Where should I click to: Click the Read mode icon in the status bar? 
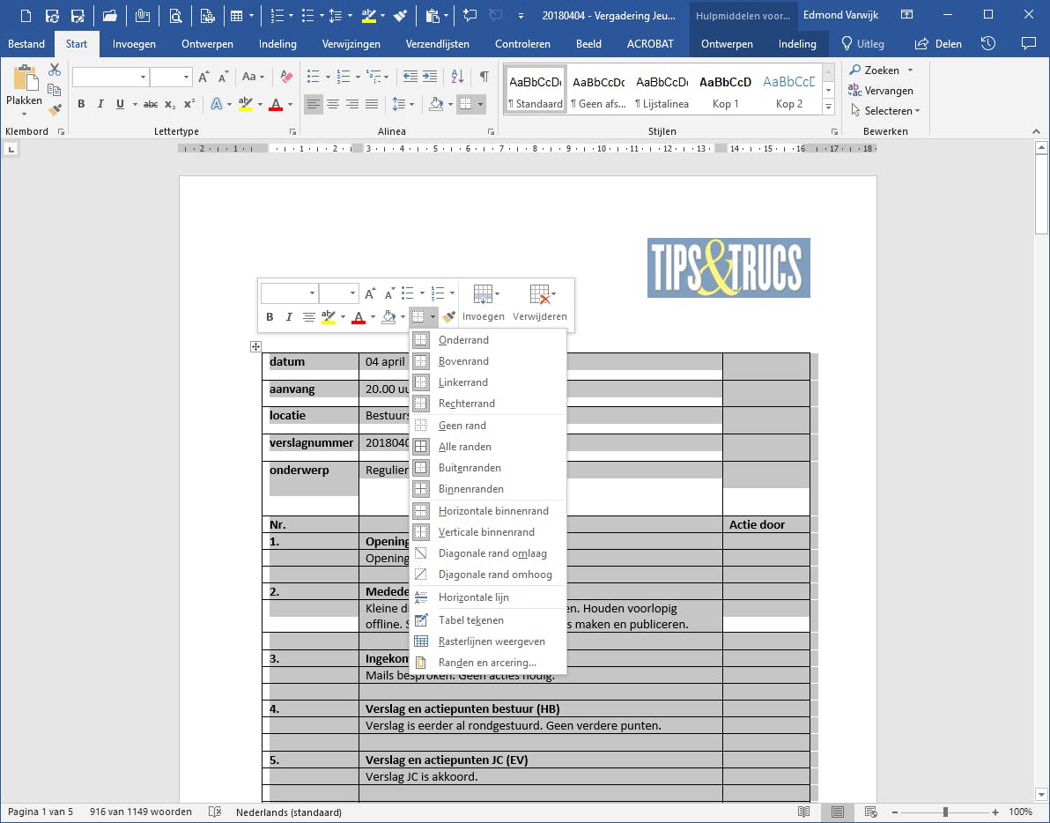(x=803, y=812)
